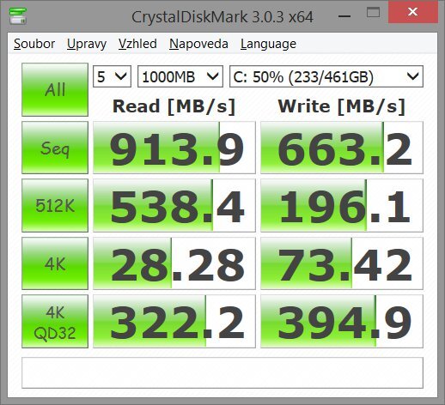Start the 4K test
The width and height of the screenshot is (445, 405).
click(x=55, y=263)
